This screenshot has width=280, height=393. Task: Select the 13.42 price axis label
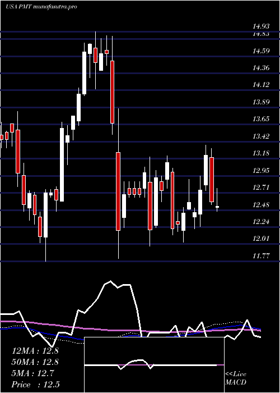tap(261, 136)
